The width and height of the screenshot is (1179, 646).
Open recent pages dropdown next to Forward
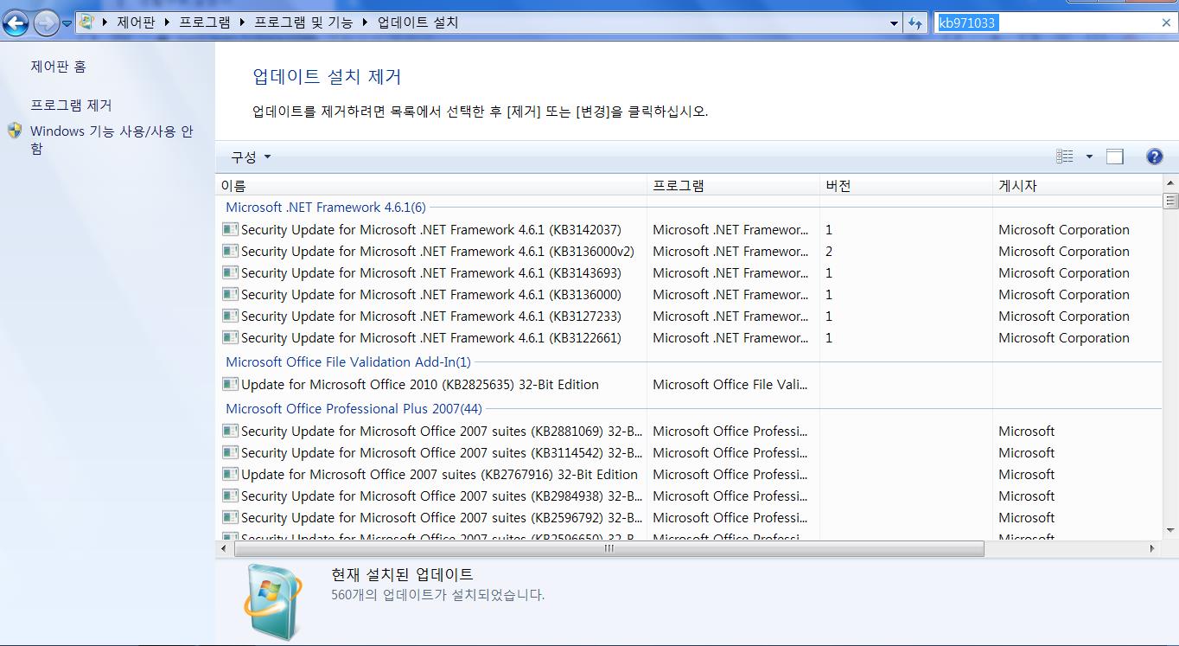tap(67, 23)
